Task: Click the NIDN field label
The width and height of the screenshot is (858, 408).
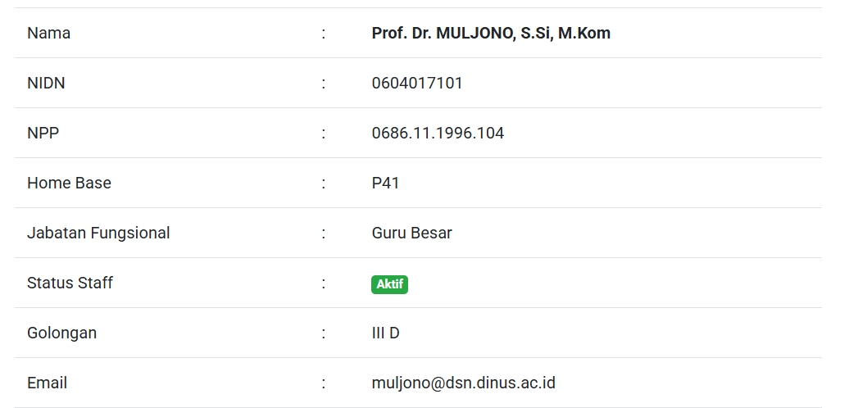Action: point(46,84)
